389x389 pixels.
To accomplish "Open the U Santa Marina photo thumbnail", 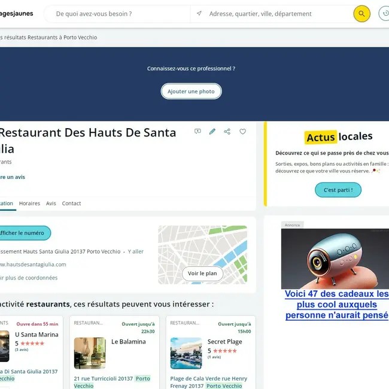I will (x=4, y=346).
